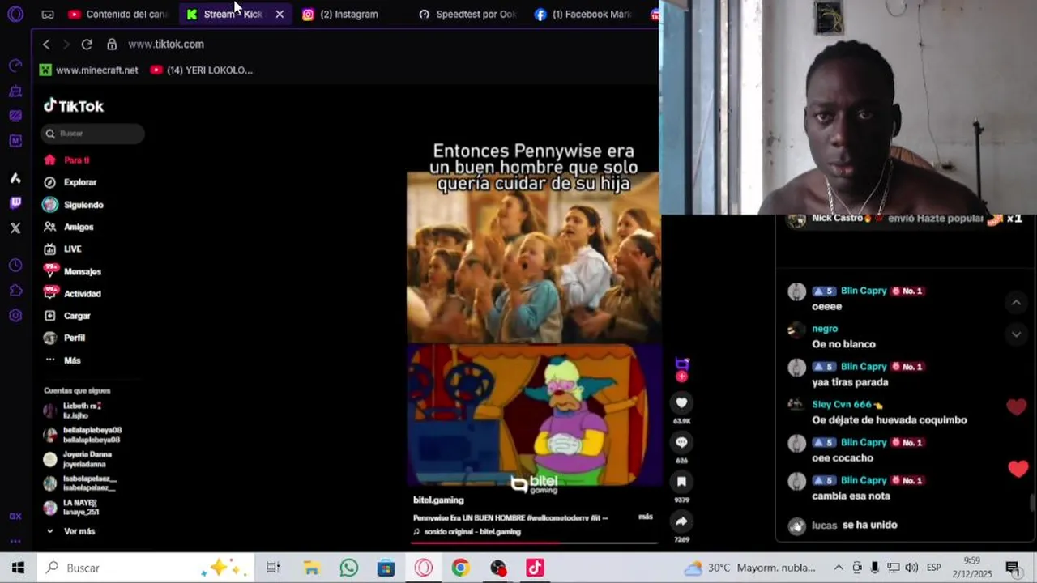This screenshot has width=1037, height=583.
Task: Open followed account bellalaplebeya08
Action: pos(82,435)
